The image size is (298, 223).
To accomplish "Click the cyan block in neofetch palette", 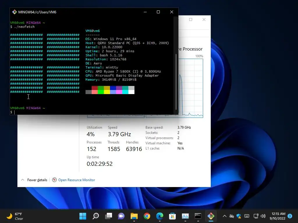I will point(125,92).
